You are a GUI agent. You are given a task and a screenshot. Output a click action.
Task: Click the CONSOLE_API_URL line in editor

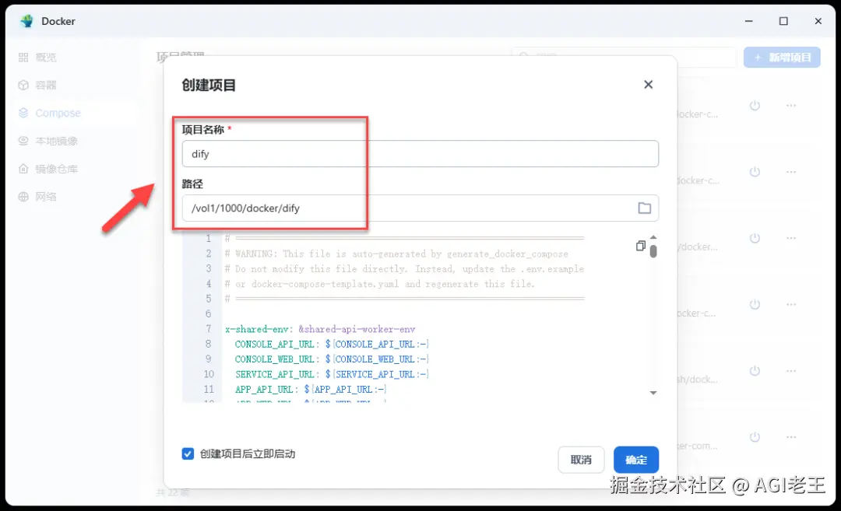pyautogui.click(x=332, y=344)
